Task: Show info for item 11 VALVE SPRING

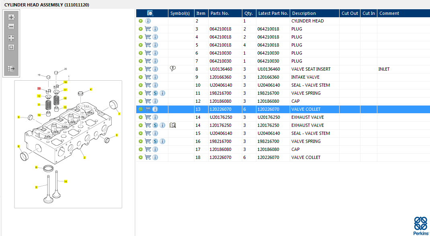Action: (x=162, y=93)
